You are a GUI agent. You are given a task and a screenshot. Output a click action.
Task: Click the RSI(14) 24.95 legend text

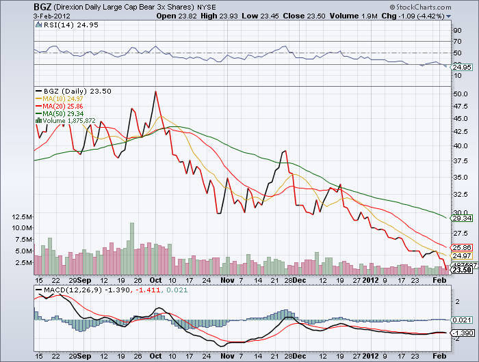click(71, 25)
